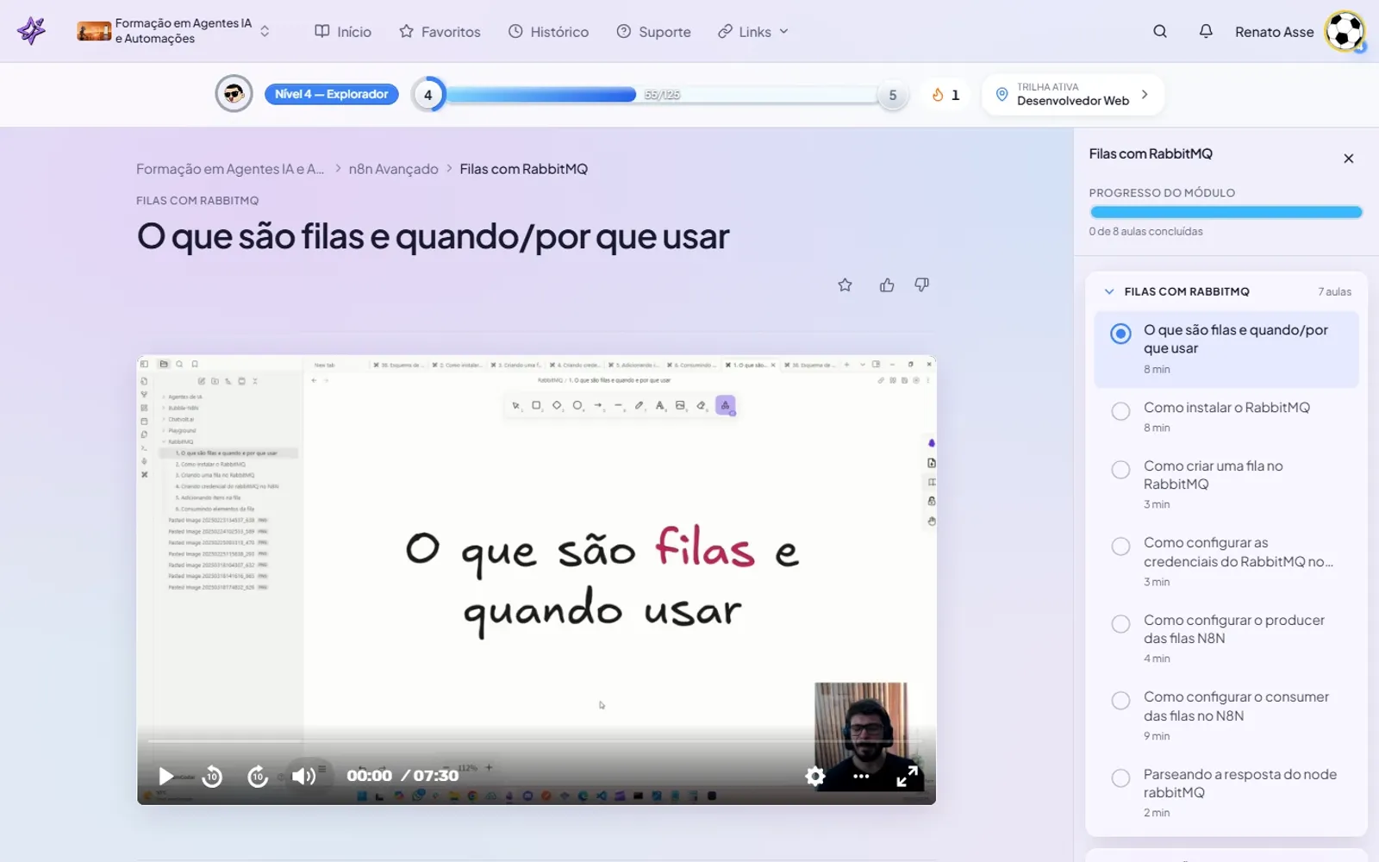Screen dimensions: 1379x862
Task: Click Nível 4 — Explorador badge
Action: [x=332, y=94]
